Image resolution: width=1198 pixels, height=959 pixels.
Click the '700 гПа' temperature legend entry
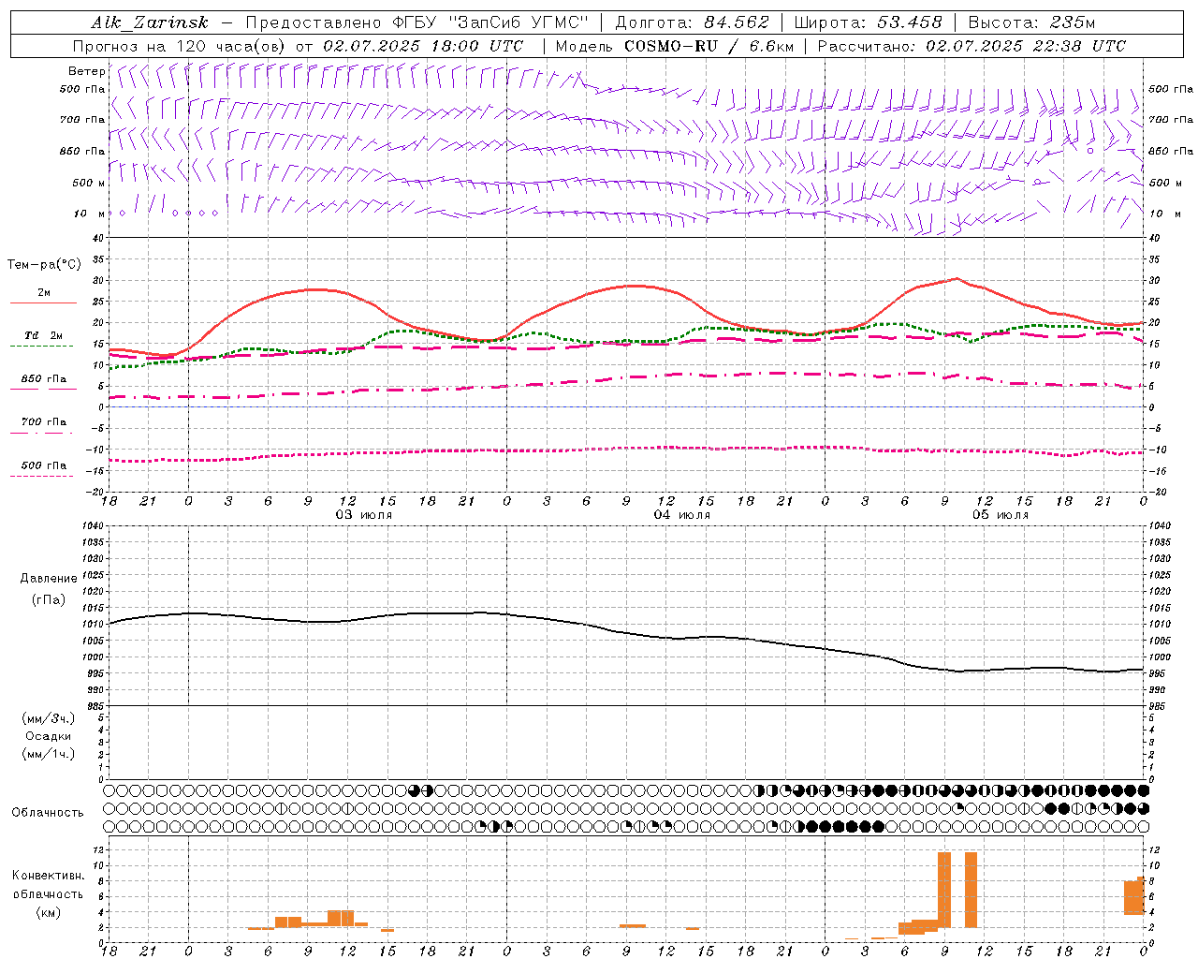tap(43, 421)
